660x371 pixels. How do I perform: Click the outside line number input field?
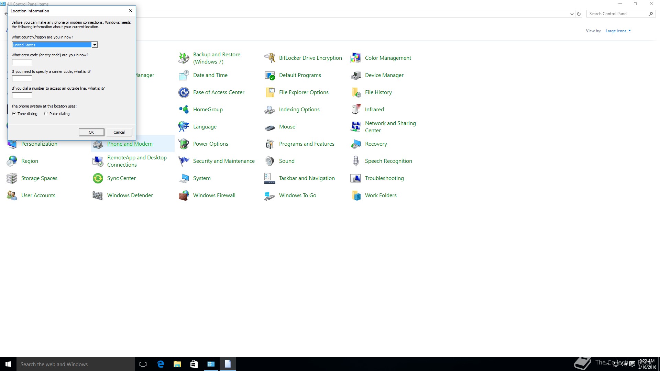pos(22,95)
